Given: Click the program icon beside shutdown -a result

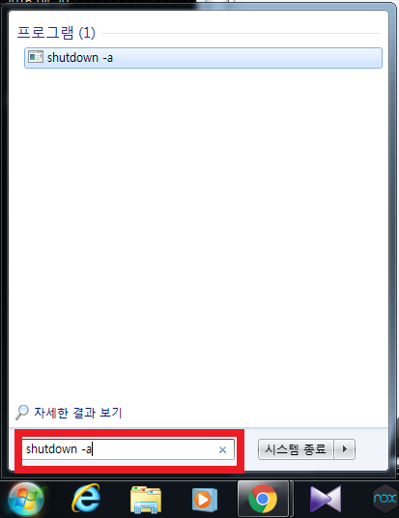Looking at the screenshot, I should (36, 57).
